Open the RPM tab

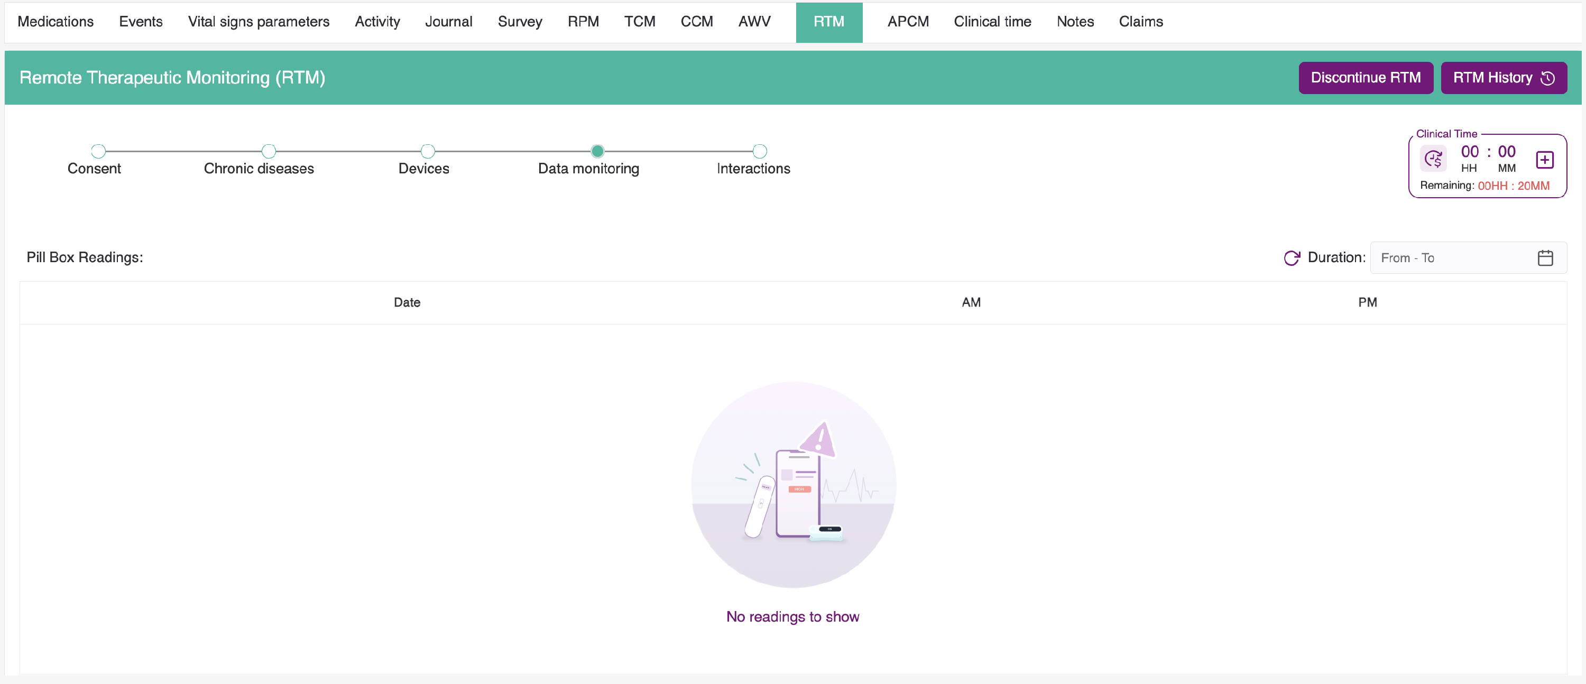click(x=583, y=22)
